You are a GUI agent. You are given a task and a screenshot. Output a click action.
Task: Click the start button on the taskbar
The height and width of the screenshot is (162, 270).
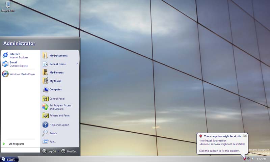click(x=9, y=159)
